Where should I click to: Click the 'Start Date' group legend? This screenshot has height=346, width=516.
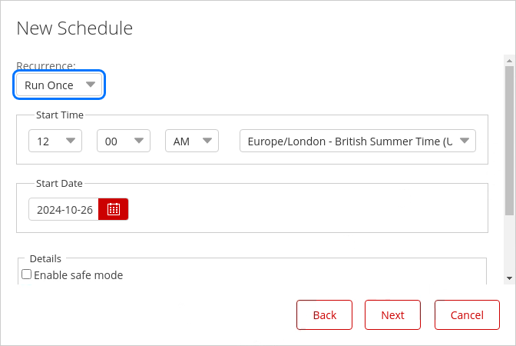pyautogui.click(x=59, y=183)
